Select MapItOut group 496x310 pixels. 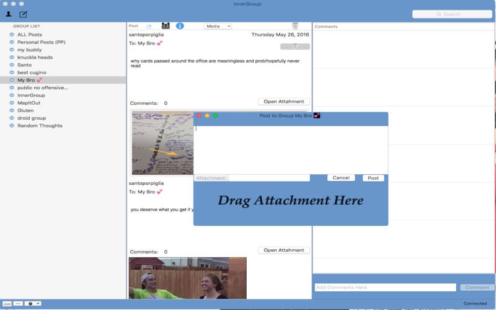(29, 103)
